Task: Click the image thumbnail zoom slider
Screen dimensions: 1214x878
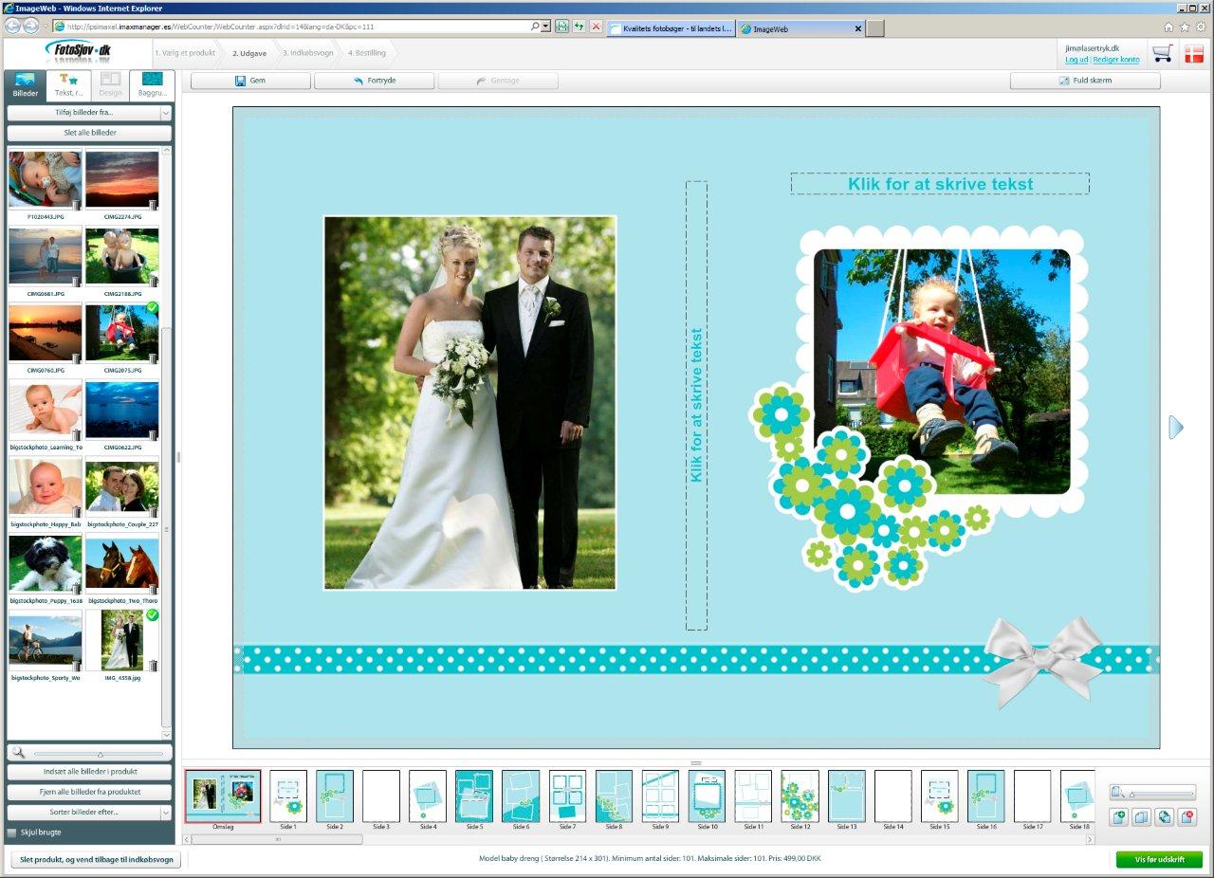Action: (x=101, y=754)
